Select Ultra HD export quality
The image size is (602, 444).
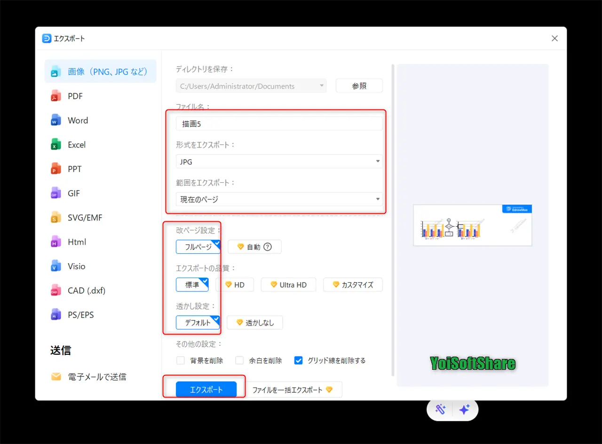pyautogui.click(x=288, y=285)
